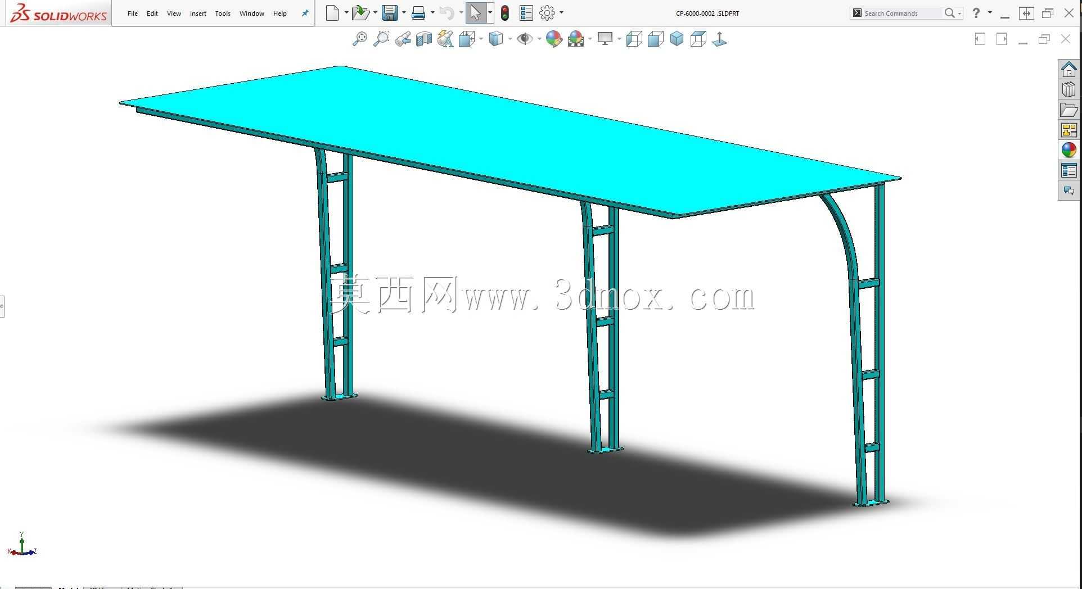Expand the Print dropdown arrow
The height and width of the screenshot is (589, 1082).
pyautogui.click(x=432, y=13)
